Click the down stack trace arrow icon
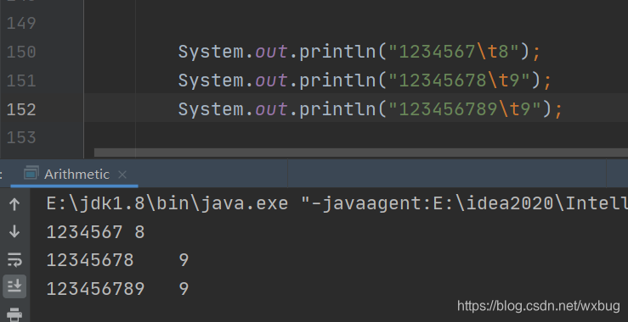The image size is (628, 322). point(14,231)
